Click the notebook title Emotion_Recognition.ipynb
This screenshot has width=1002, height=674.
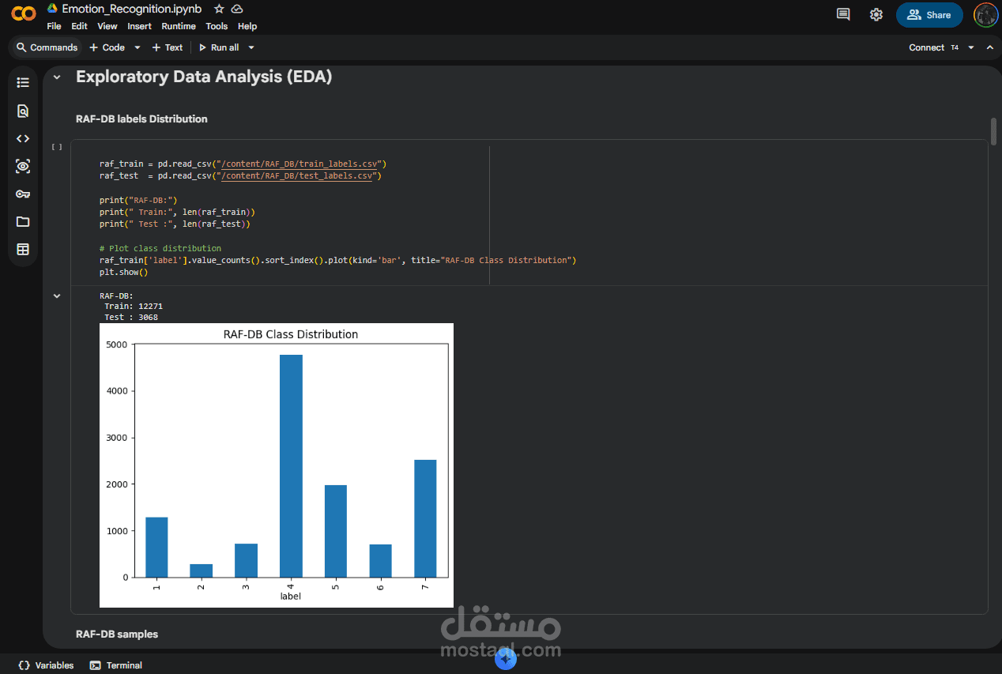click(132, 9)
